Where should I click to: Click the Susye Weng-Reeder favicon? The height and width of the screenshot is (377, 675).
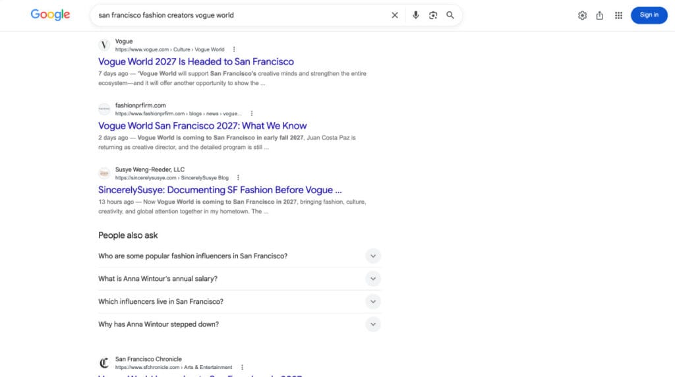point(104,173)
